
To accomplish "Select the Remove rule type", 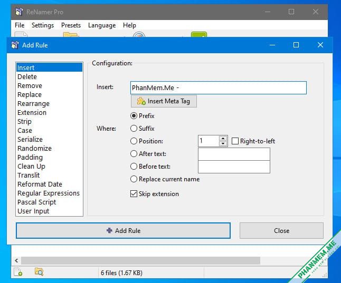I will (49, 85).
